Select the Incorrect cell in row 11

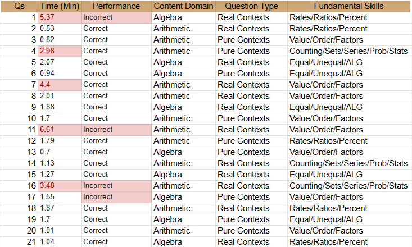point(116,130)
